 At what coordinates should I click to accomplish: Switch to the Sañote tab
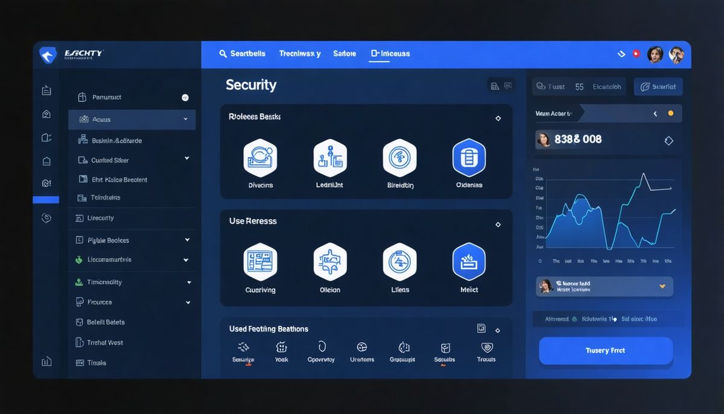click(x=345, y=54)
